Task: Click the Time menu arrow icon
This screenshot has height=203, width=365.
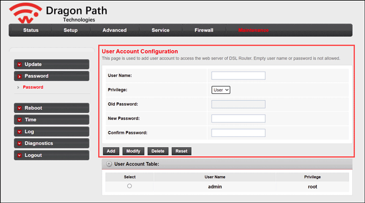Action: pyautogui.click(x=19, y=120)
